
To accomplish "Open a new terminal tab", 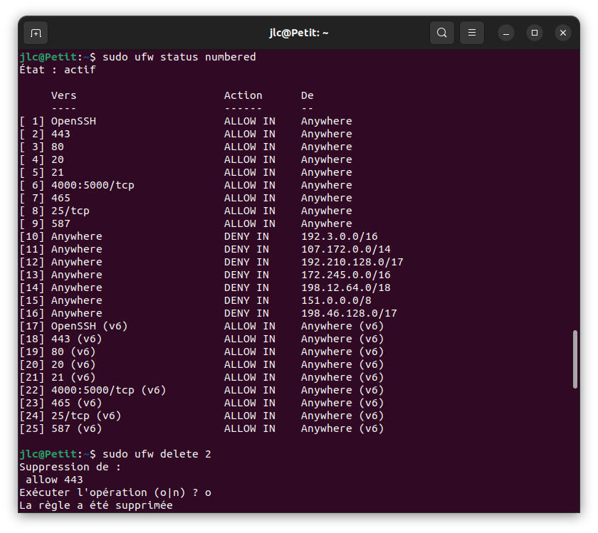I will [x=36, y=33].
